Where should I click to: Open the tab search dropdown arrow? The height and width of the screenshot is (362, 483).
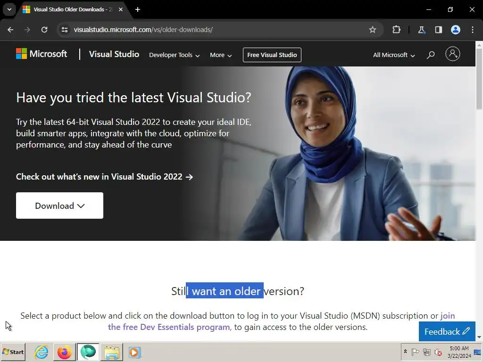(9, 9)
